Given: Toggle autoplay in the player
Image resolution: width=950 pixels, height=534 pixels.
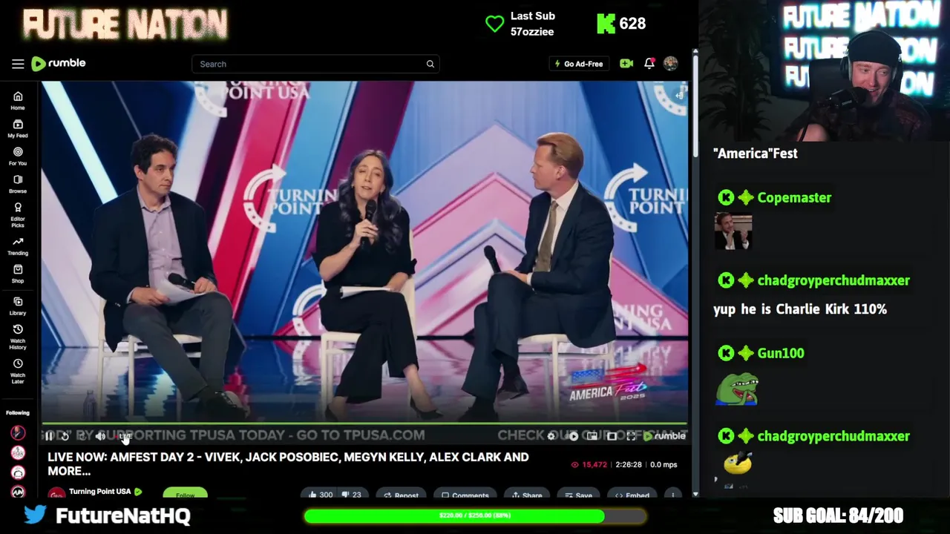Looking at the screenshot, I should [573, 436].
